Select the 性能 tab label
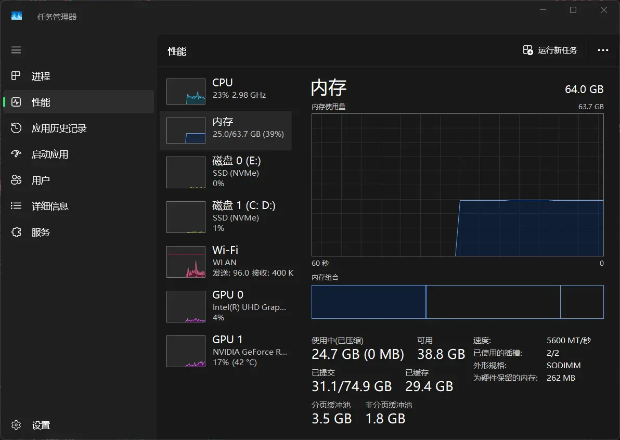Image resolution: width=620 pixels, height=440 pixels. pyautogui.click(x=41, y=102)
